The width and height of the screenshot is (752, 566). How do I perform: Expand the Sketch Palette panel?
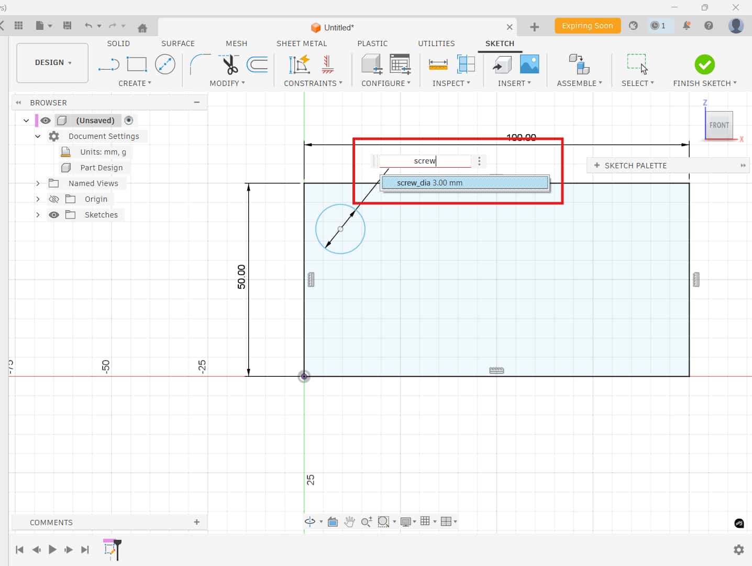(x=743, y=166)
